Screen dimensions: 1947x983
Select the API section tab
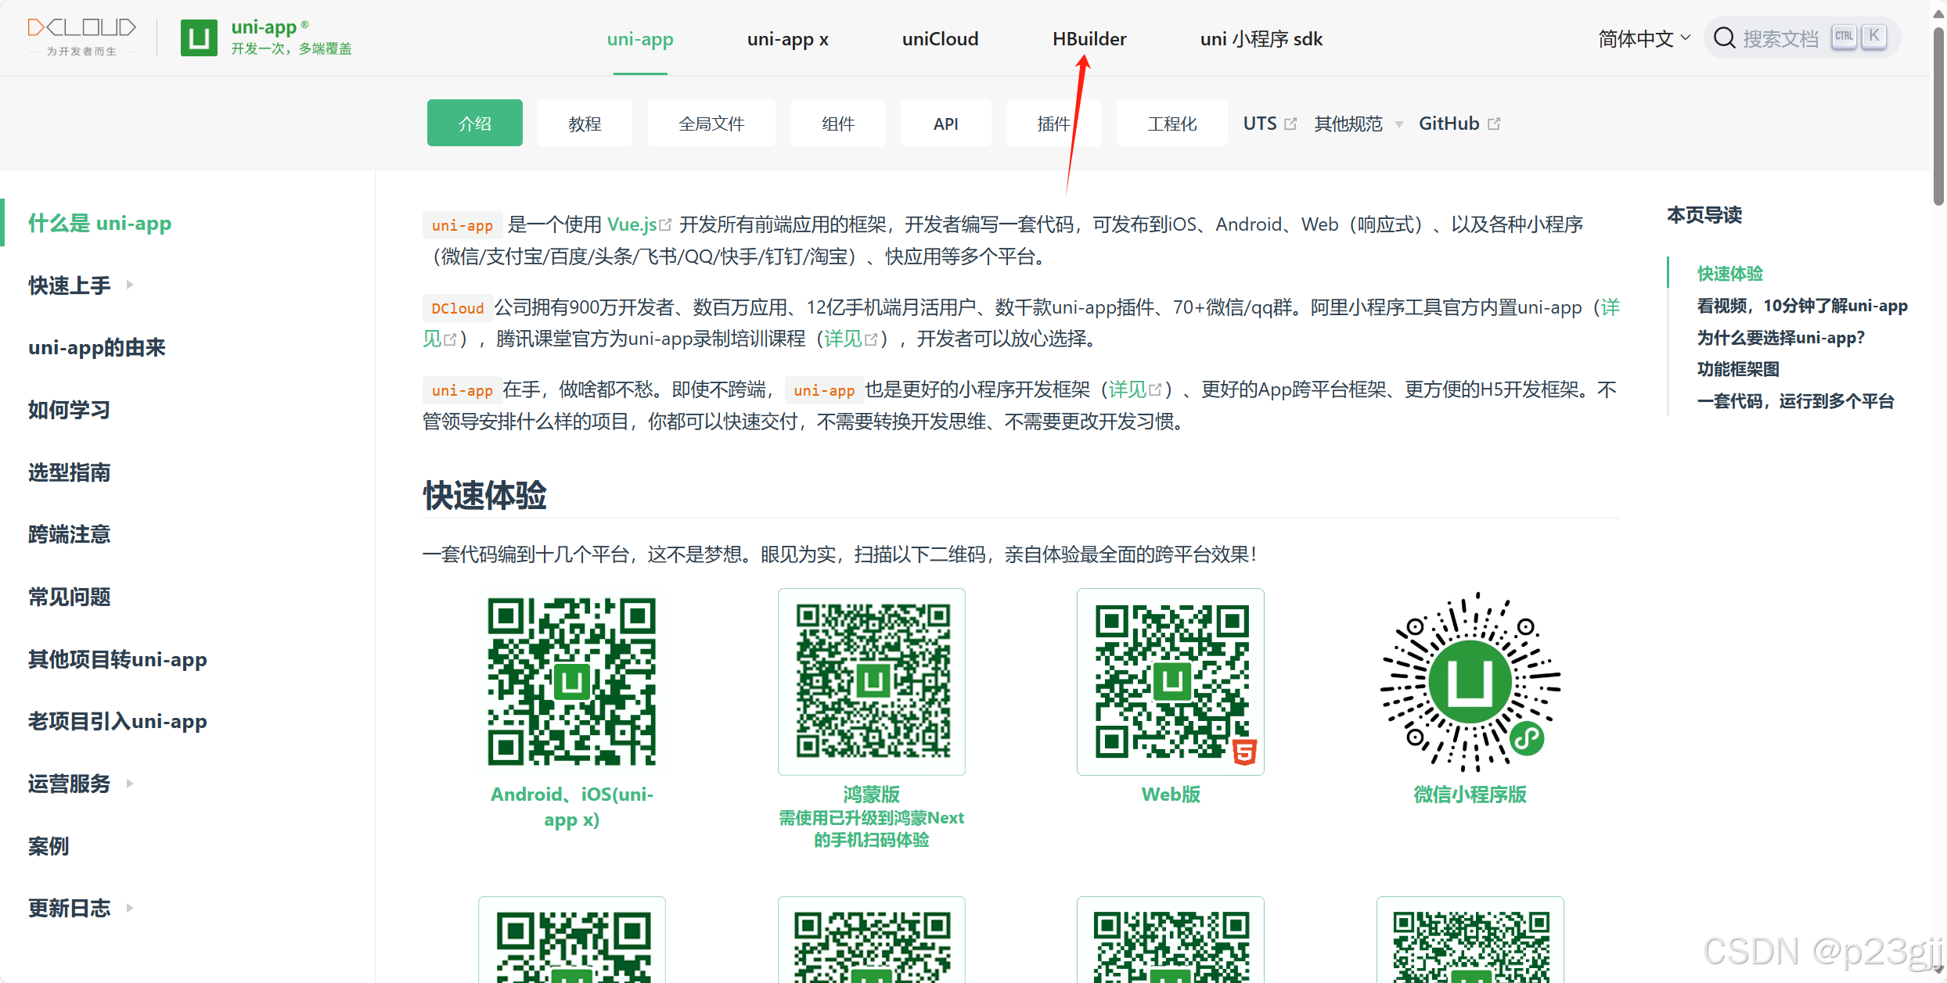click(945, 123)
